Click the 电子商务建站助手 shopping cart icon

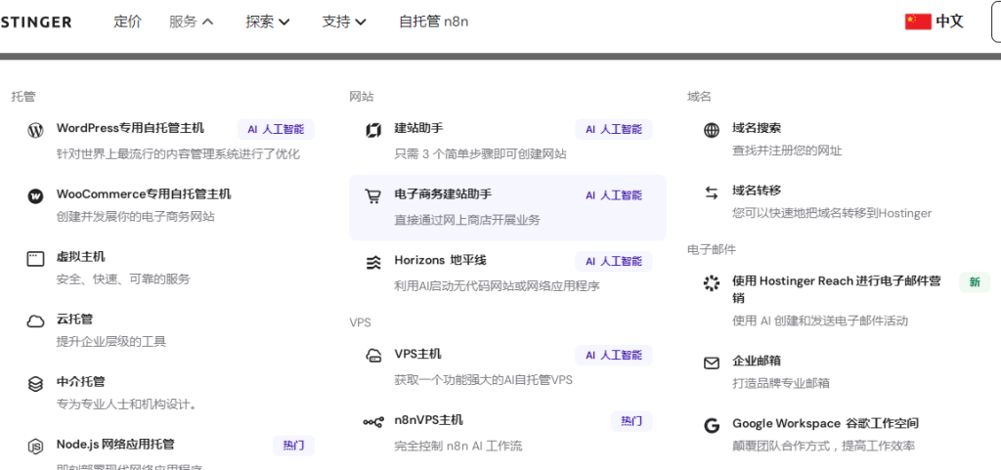[x=372, y=195]
